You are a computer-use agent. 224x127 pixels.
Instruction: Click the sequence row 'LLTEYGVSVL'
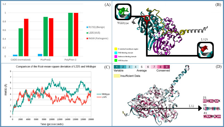[212, 109]
